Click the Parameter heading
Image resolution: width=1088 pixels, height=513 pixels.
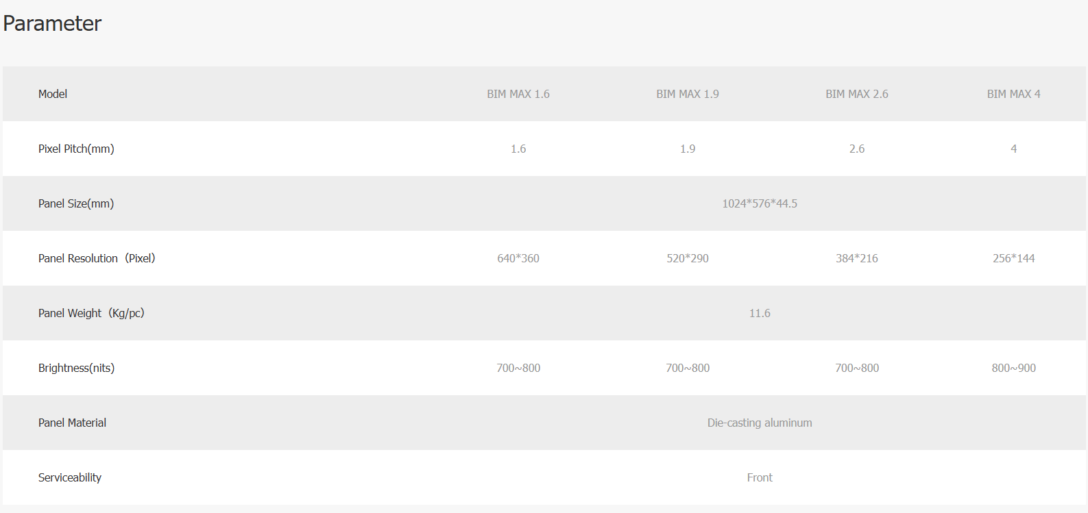[x=52, y=23]
